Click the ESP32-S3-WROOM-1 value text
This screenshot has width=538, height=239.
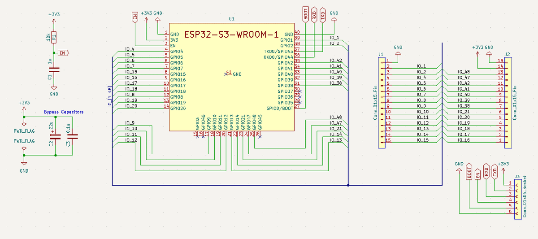coord(231,35)
